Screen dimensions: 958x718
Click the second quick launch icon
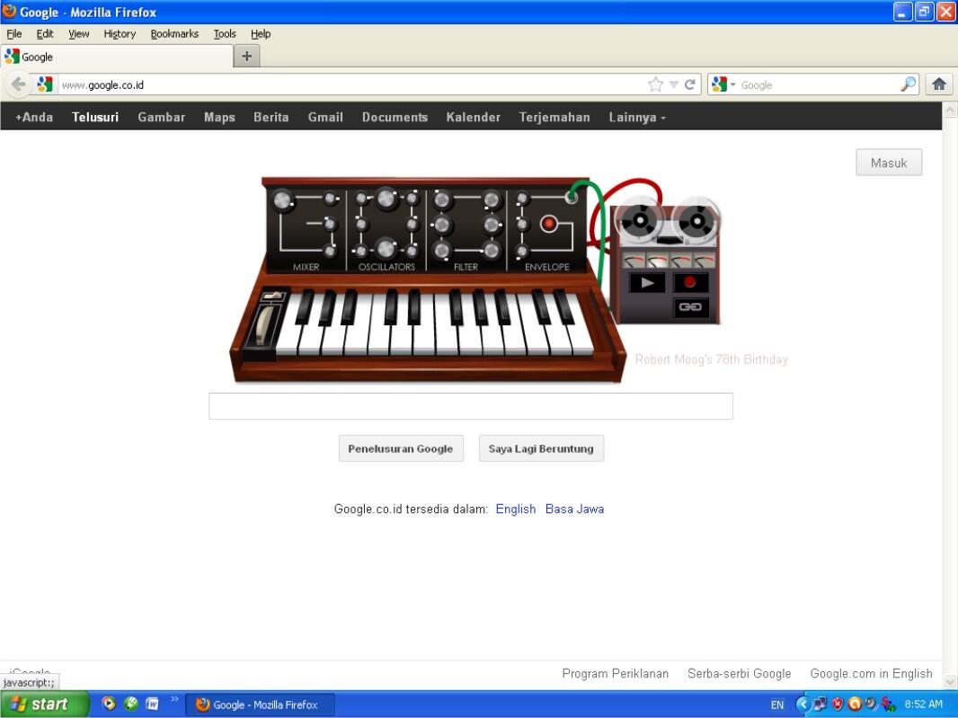click(x=130, y=704)
